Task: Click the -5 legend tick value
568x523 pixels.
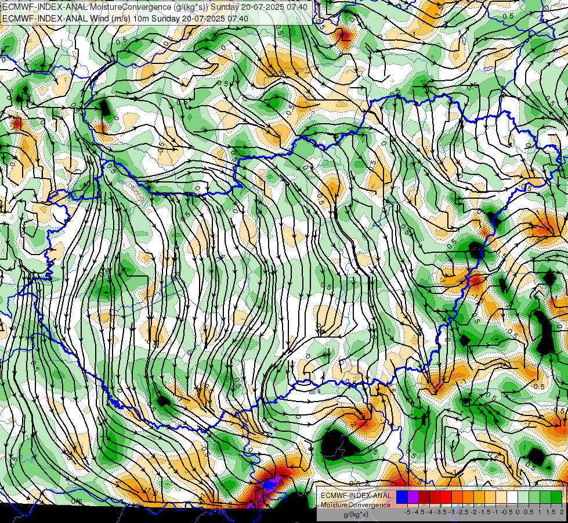Action: [407, 512]
